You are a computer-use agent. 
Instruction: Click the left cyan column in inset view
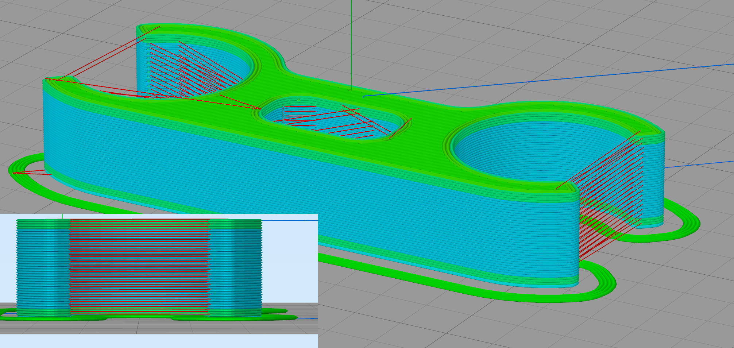point(42,263)
